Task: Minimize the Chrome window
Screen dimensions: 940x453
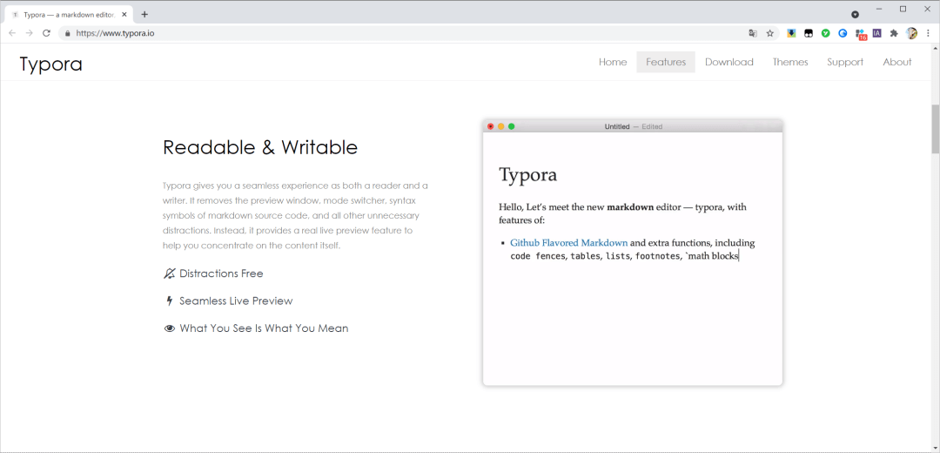Action: coord(879,9)
